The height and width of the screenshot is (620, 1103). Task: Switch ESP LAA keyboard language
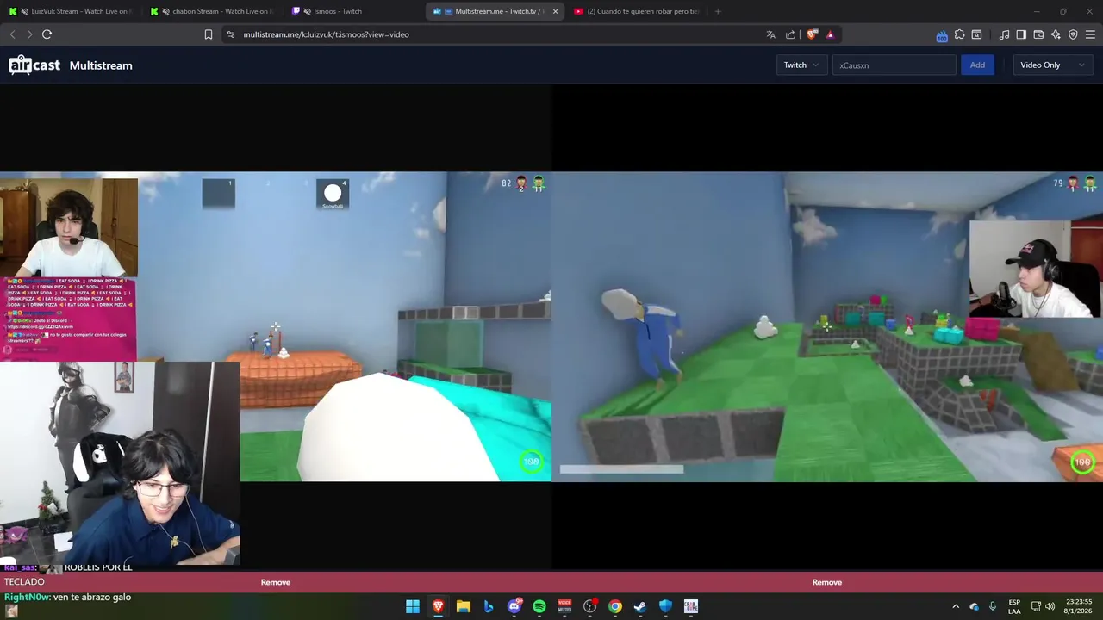pyautogui.click(x=1014, y=606)
